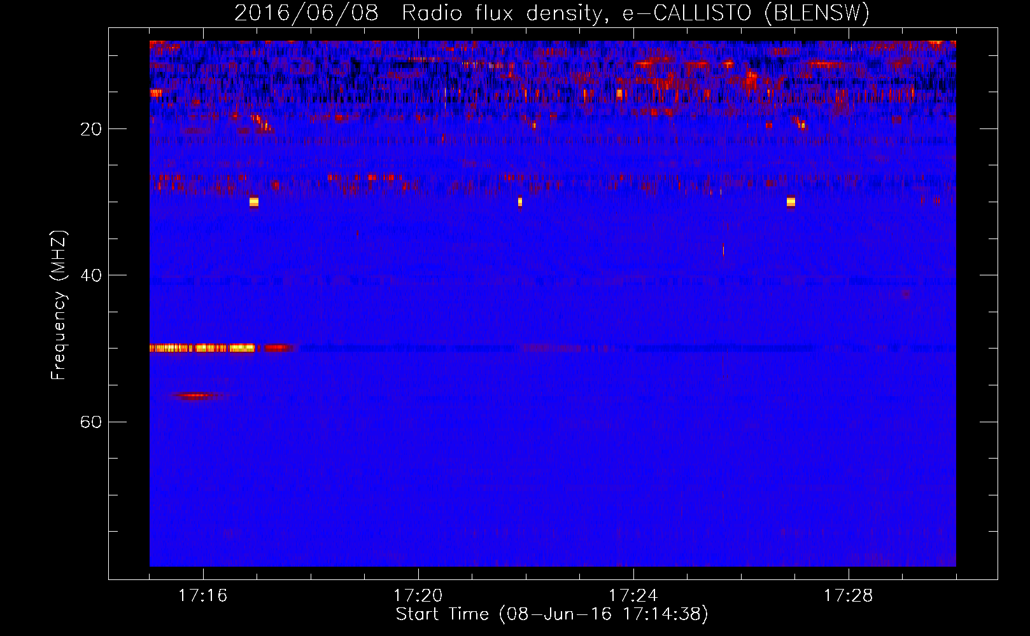Click the 17:20 time tick label

(x=418, y=595)
